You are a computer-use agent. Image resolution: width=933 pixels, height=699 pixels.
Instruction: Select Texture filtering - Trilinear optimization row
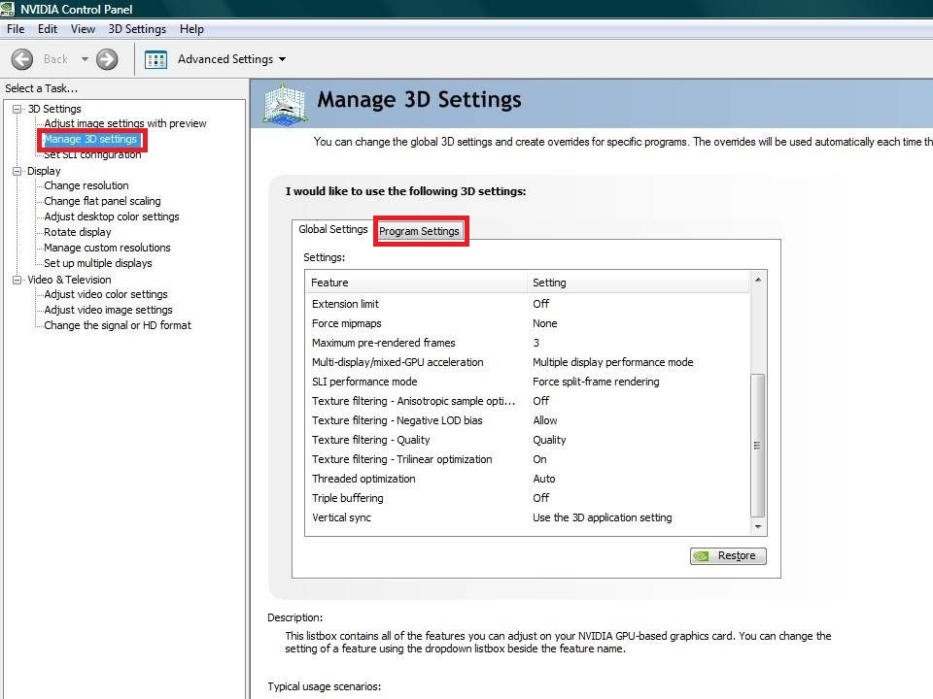pyautogui.click(x=528, y=459)
